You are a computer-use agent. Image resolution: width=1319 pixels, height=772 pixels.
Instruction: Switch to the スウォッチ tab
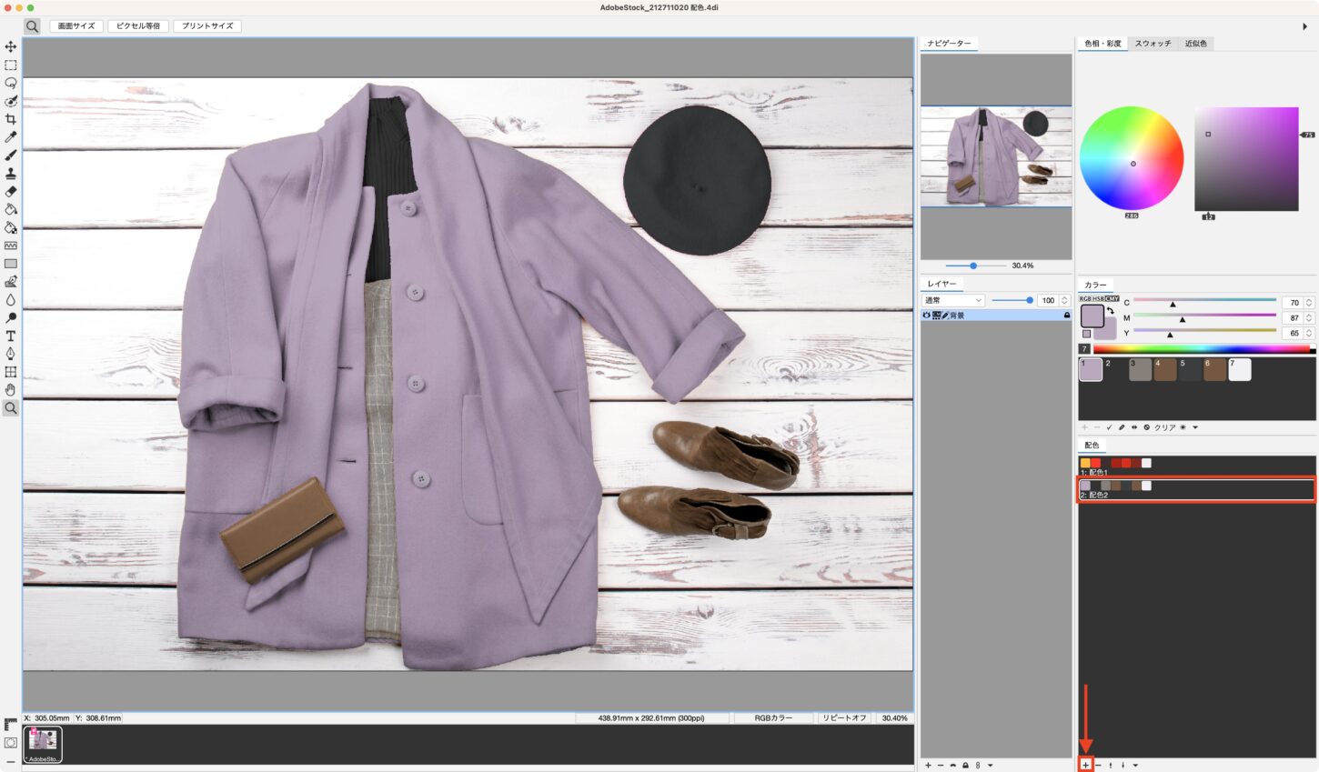[1153, 44]
